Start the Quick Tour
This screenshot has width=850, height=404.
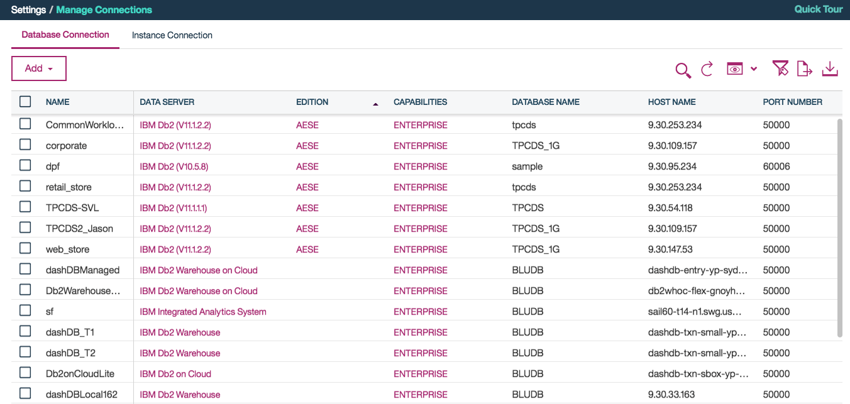click(818, 9)
